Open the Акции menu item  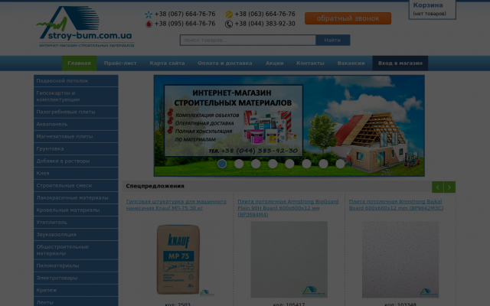pos(274,63)
